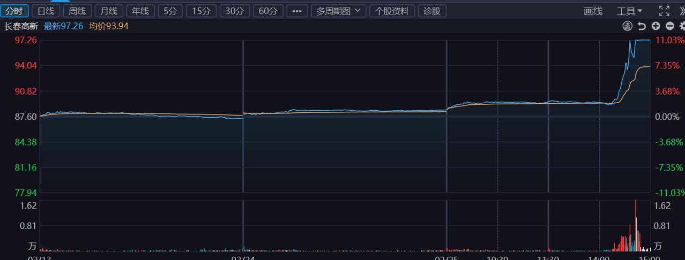Click the 最新97.26 latest price label
Viewport: 685px width, 260px height.
click(63, 26)
